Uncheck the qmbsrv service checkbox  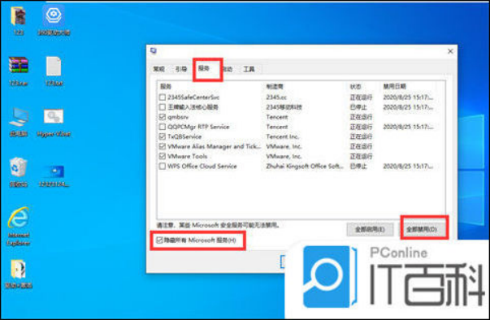163,117
